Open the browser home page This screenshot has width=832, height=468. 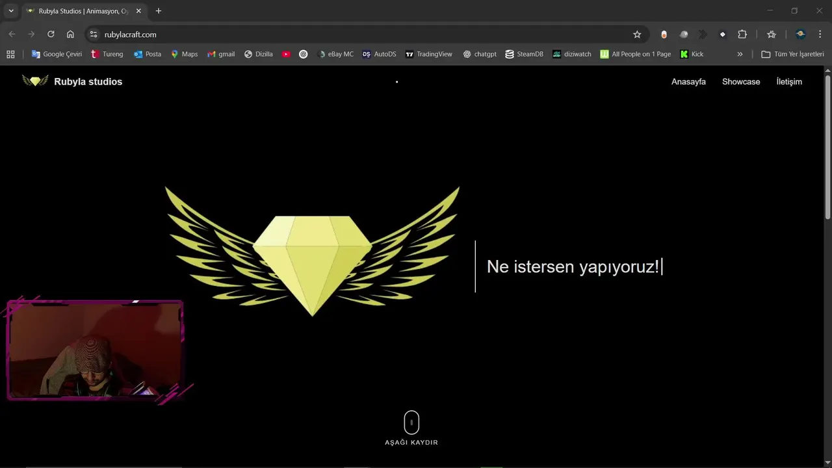point(70,34)
